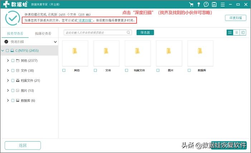The image size is (251, 153).
Task: Open the help question mark icon
Action: [x=206, y=4]
